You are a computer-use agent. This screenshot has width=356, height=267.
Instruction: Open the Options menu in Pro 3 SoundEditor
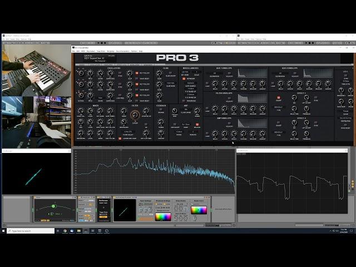click(134, 51)
